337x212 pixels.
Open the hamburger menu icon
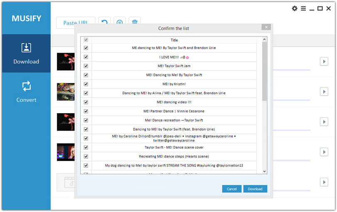(303, 8)
